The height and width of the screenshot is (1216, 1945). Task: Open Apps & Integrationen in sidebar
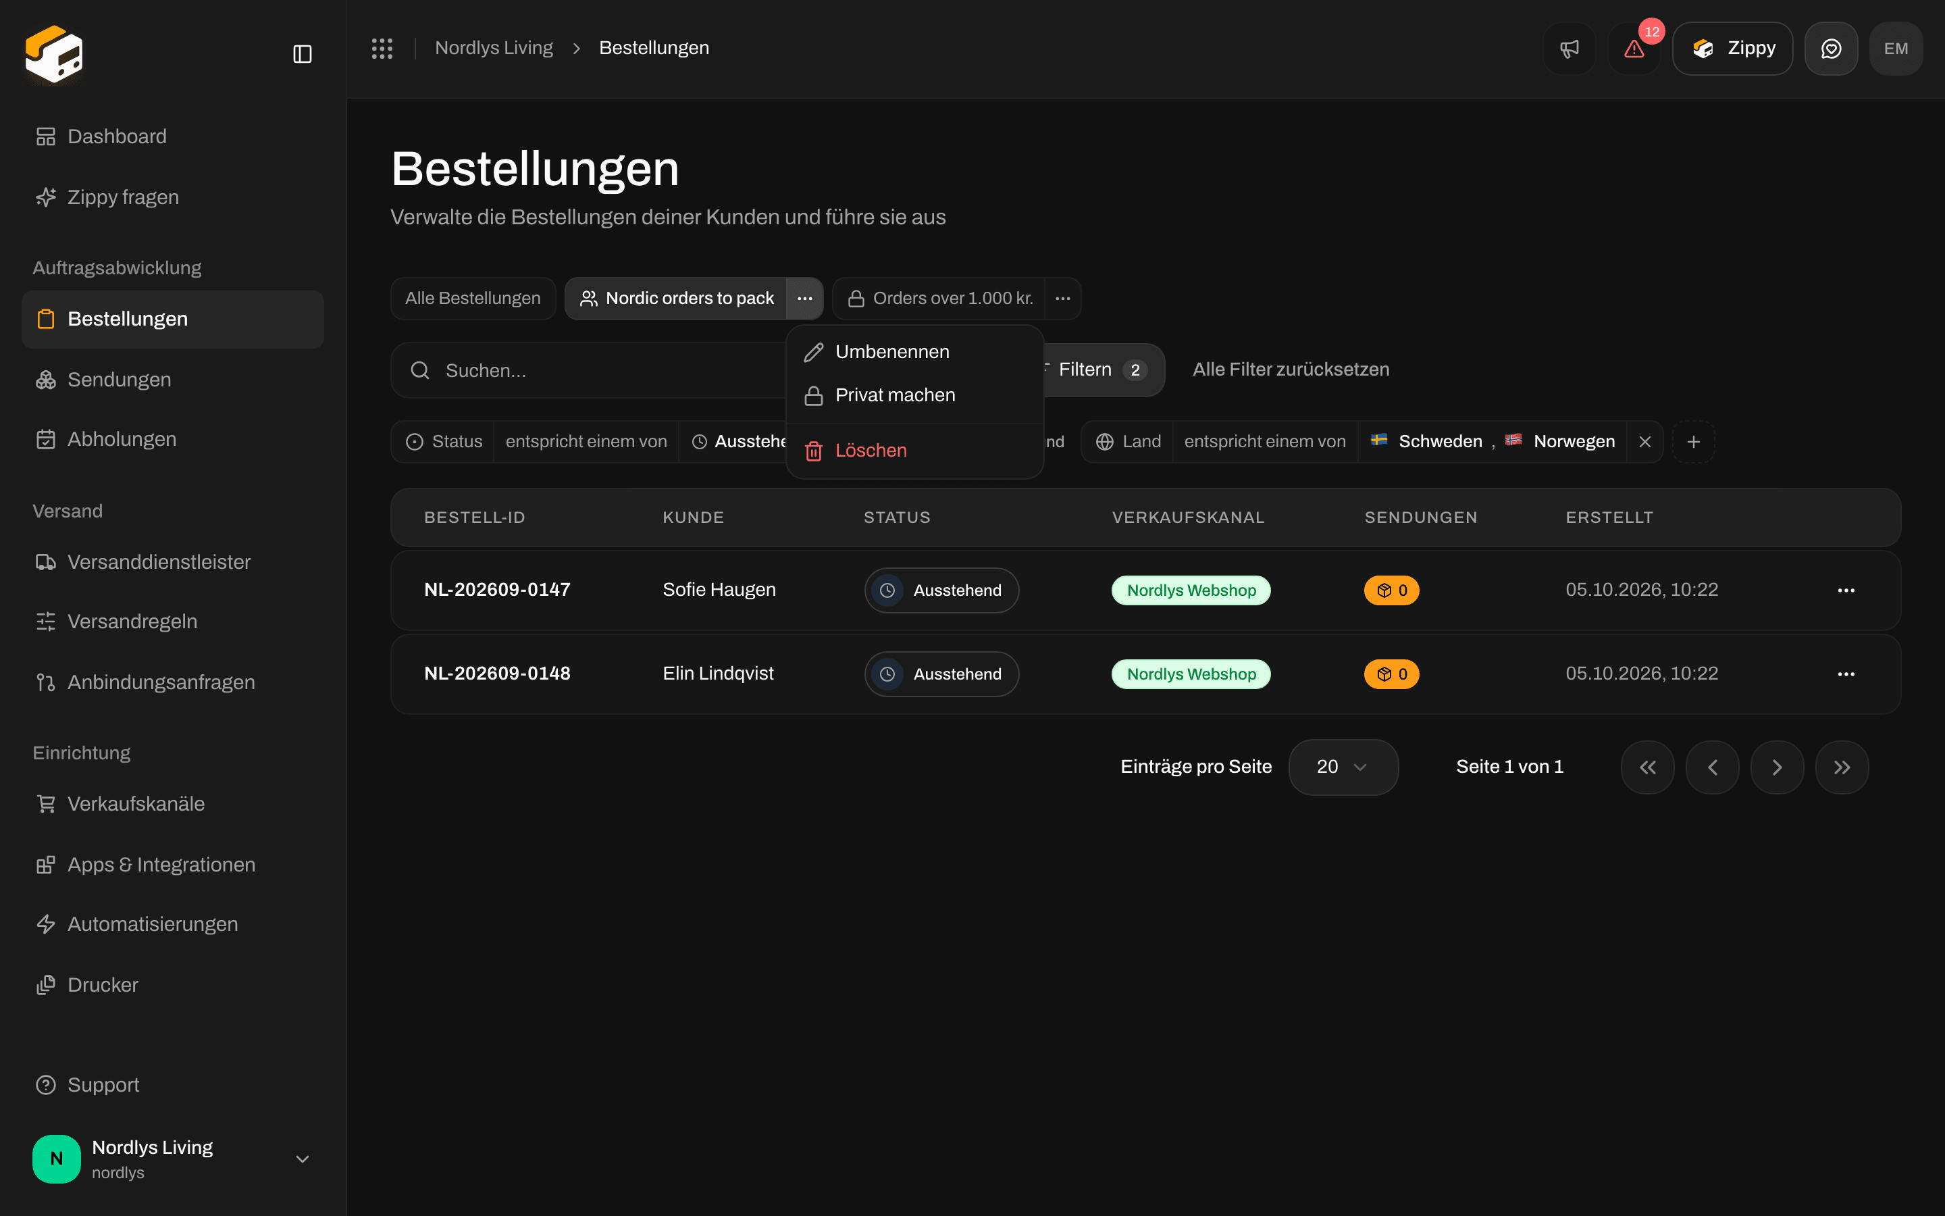(173, 865)
